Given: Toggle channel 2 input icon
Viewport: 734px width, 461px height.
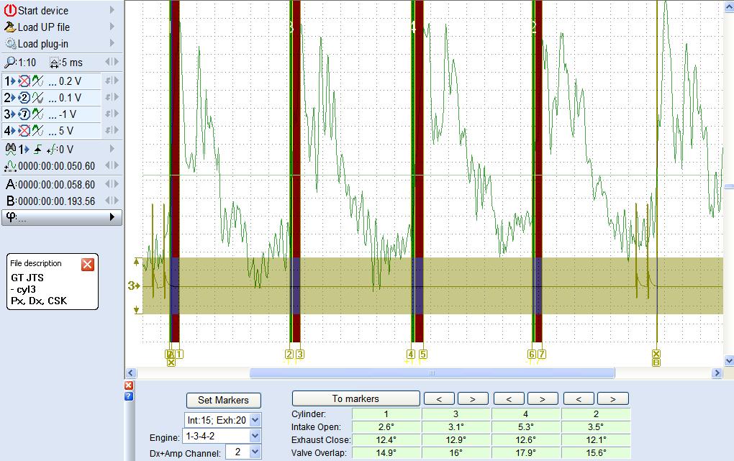Looking at the screenshot, I should pos(24,97).
